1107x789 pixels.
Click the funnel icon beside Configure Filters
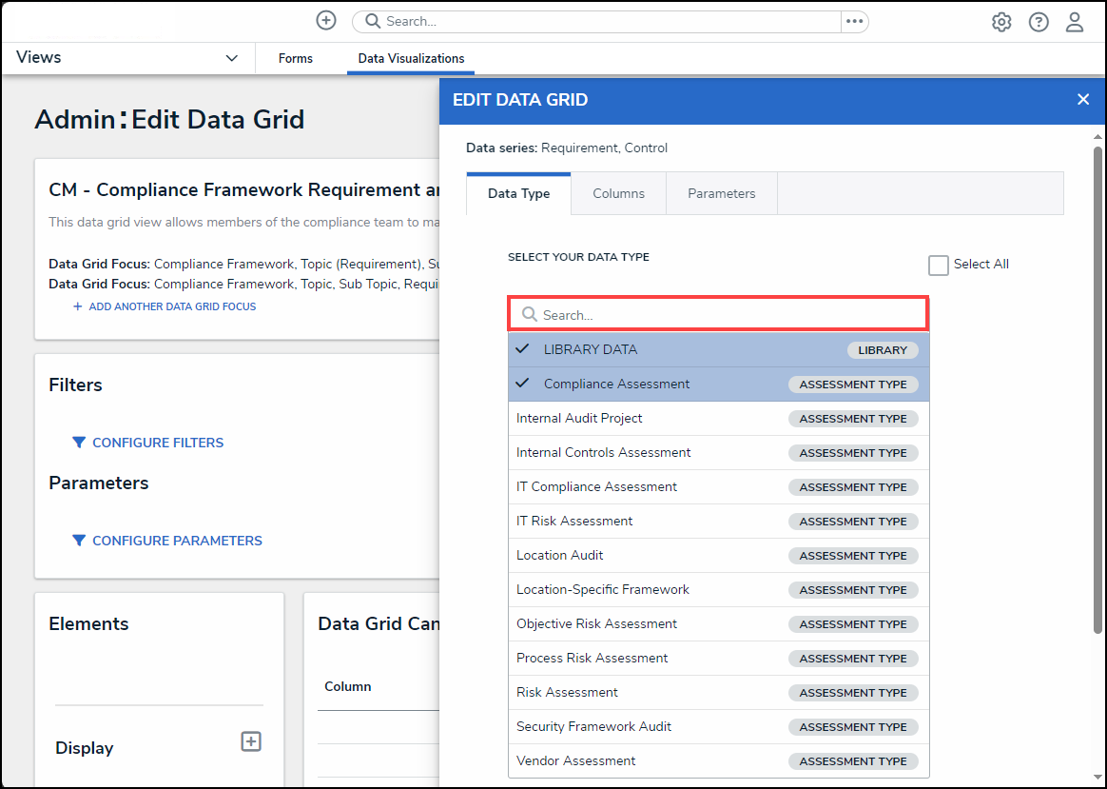coord(79,443)
